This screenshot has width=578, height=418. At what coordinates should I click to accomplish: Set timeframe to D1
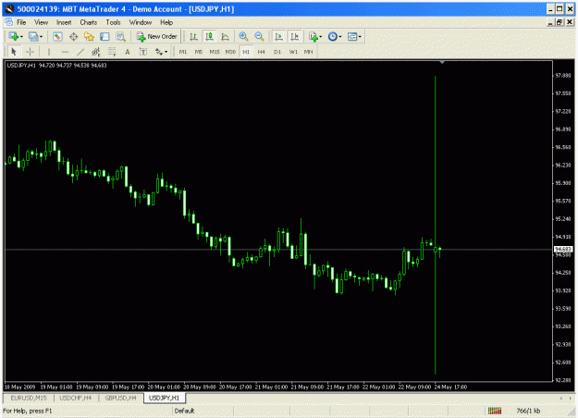click(277, 52)
